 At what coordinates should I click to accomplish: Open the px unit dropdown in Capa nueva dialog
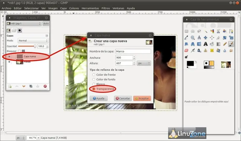click(144, 63)
